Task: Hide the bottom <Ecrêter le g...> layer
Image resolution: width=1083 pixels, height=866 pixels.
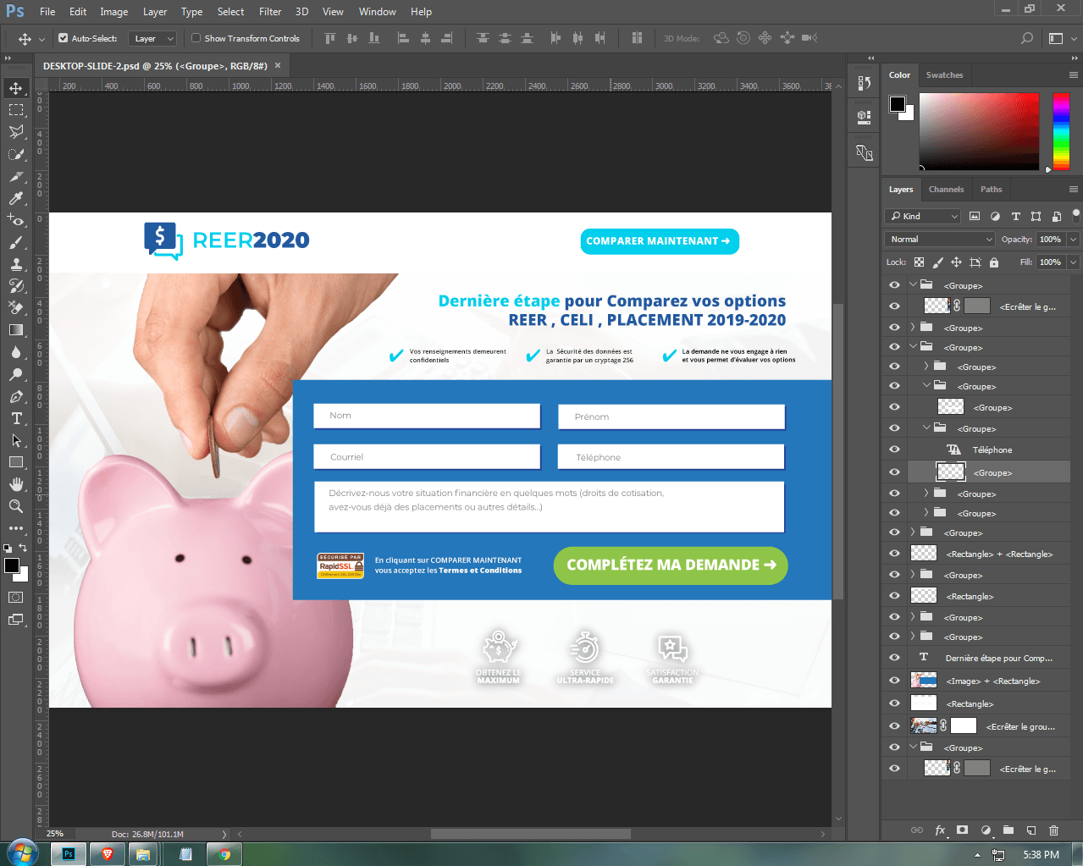Action: 894,769
